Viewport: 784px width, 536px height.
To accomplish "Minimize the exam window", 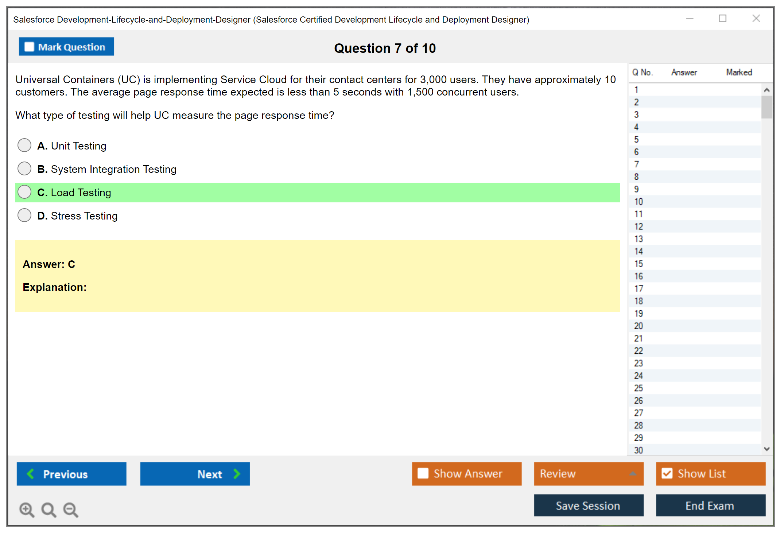I will 690,19.
